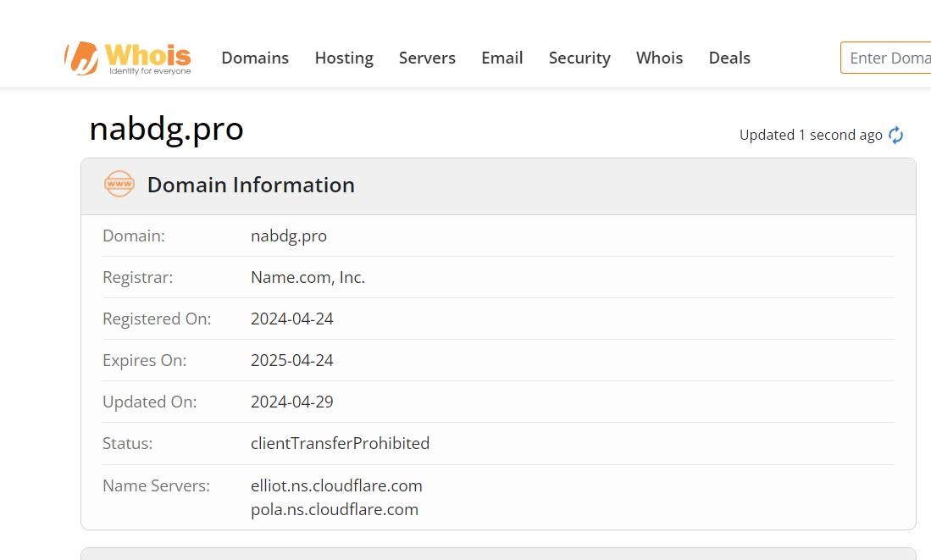931x560 pixels.
Task: Open the Hosting menu
Action: point(344,58)
